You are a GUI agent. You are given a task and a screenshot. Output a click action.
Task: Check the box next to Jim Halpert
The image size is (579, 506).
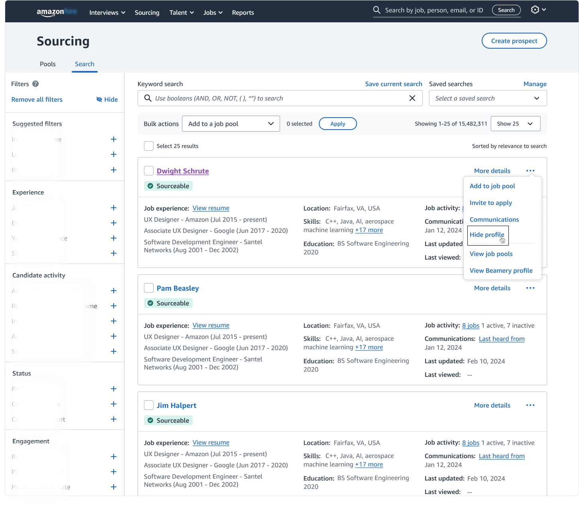pyautogui.click(x=149, y=405)
